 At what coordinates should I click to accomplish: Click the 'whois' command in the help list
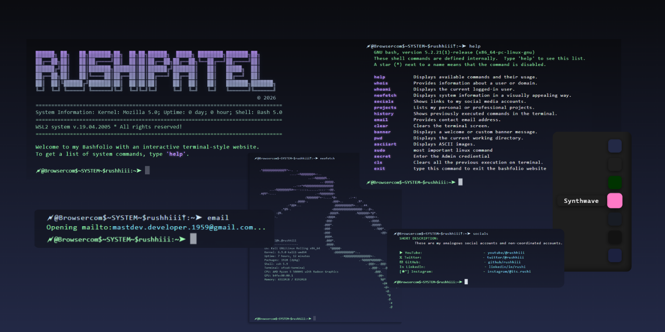[x=381, y=83]
